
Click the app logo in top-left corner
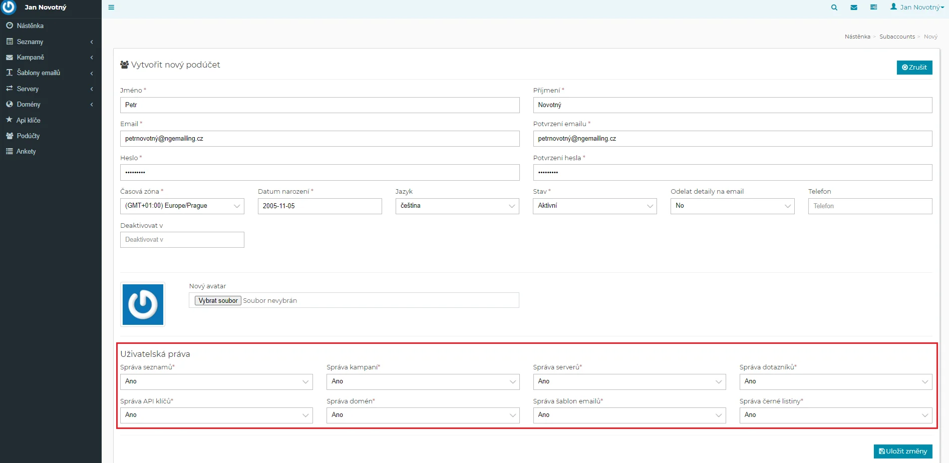[9, 7]
